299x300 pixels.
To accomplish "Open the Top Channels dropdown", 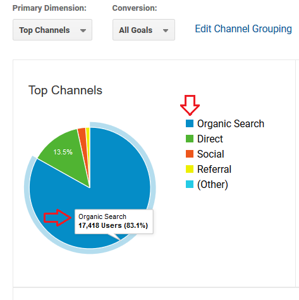I will coord(52,30).
